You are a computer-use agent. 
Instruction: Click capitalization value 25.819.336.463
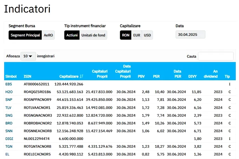coord(70,108)
